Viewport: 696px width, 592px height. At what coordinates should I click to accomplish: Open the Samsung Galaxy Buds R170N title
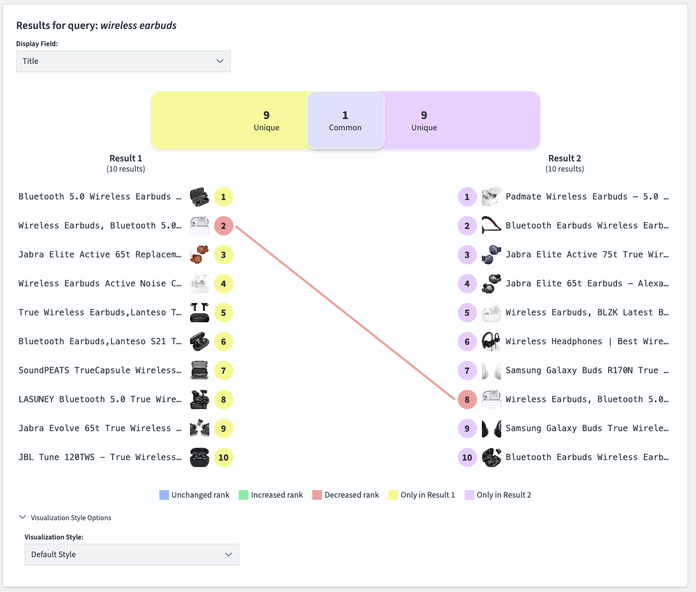pyautogui.click(x=587, y=371)
